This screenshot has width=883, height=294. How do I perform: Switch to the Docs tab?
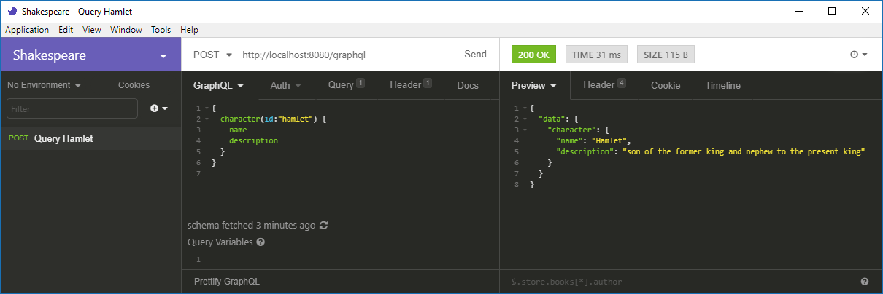468,85
